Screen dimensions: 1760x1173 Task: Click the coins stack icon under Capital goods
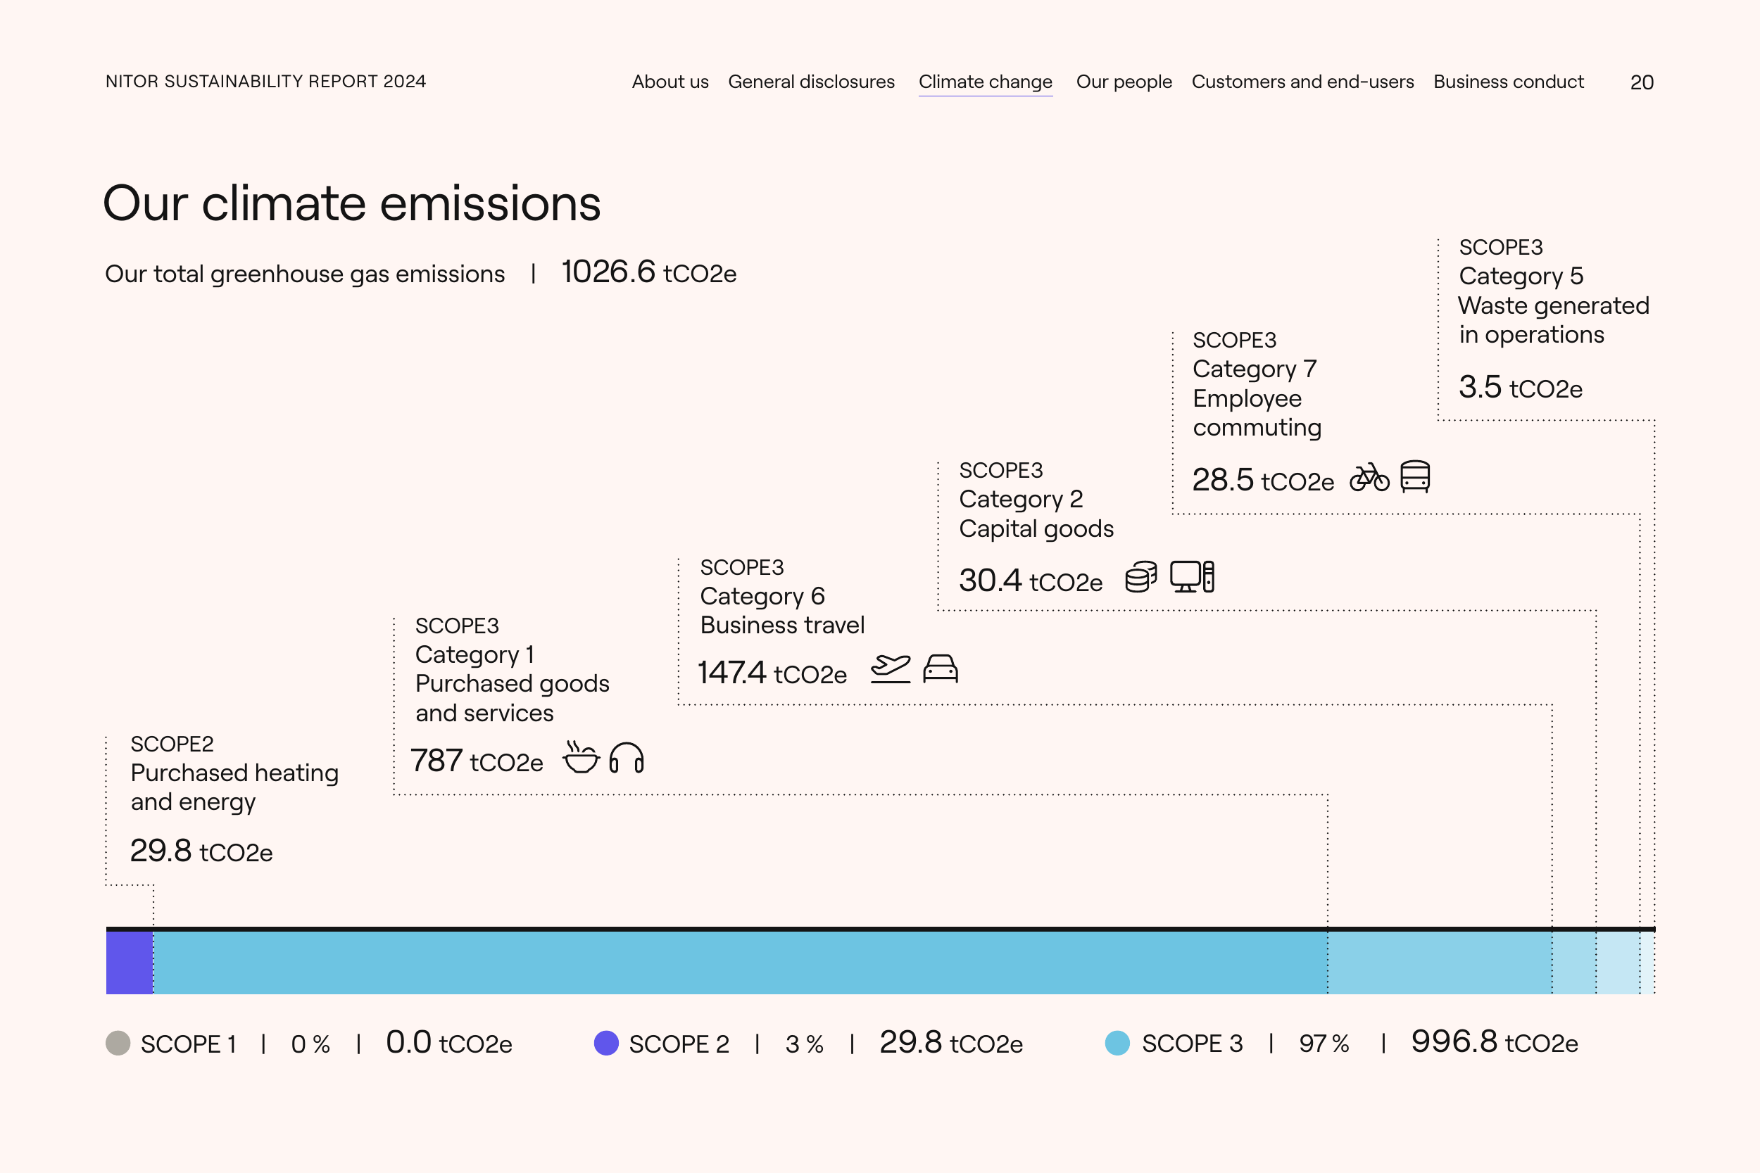click(1141, 577)
